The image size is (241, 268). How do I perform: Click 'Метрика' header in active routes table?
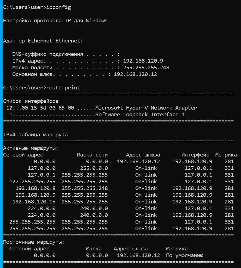[226, 155]
